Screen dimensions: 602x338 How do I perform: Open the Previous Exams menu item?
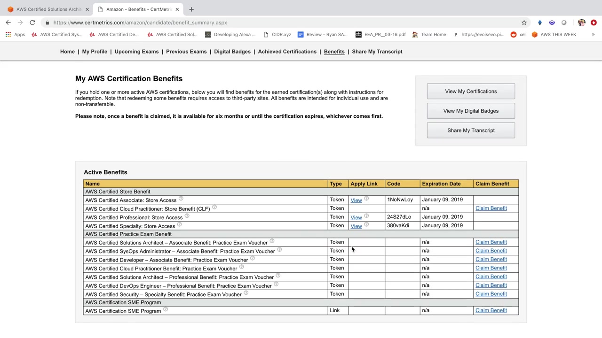pos(186,52)
